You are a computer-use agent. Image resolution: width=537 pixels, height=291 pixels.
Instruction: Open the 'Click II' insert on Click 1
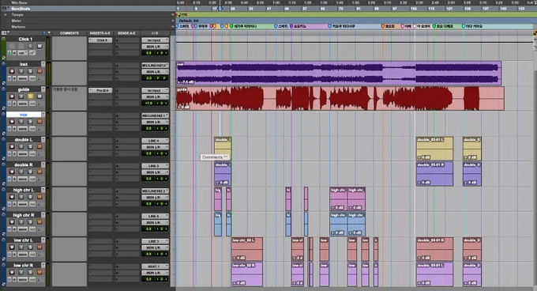point(100,40)
